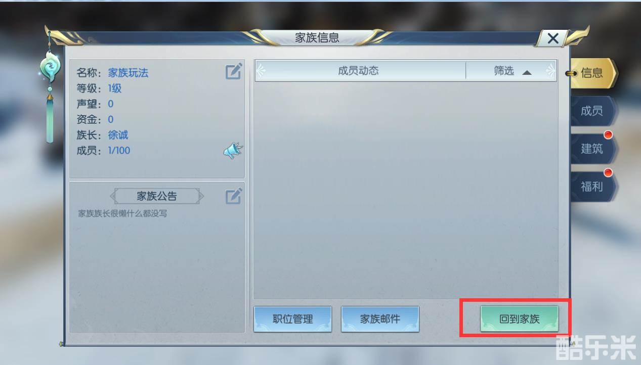This screenshot has height=365, width=641.
Task: Click the 职位管理 button
Action: coord(293,319)
